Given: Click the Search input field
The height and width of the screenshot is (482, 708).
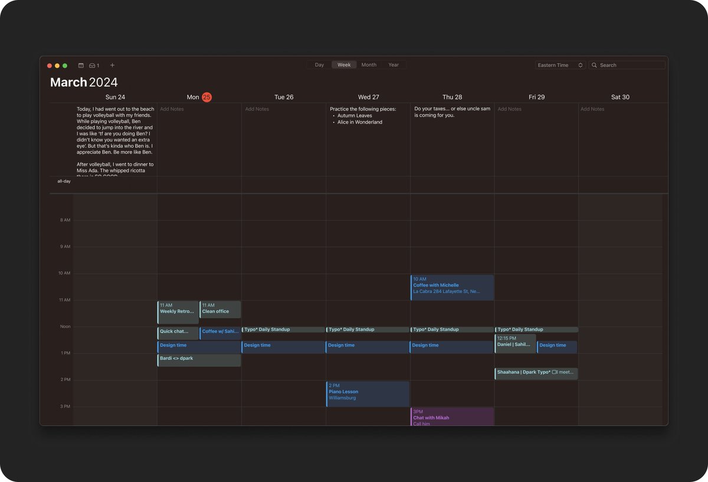Looking at the screenshot, I should (627, 65).
